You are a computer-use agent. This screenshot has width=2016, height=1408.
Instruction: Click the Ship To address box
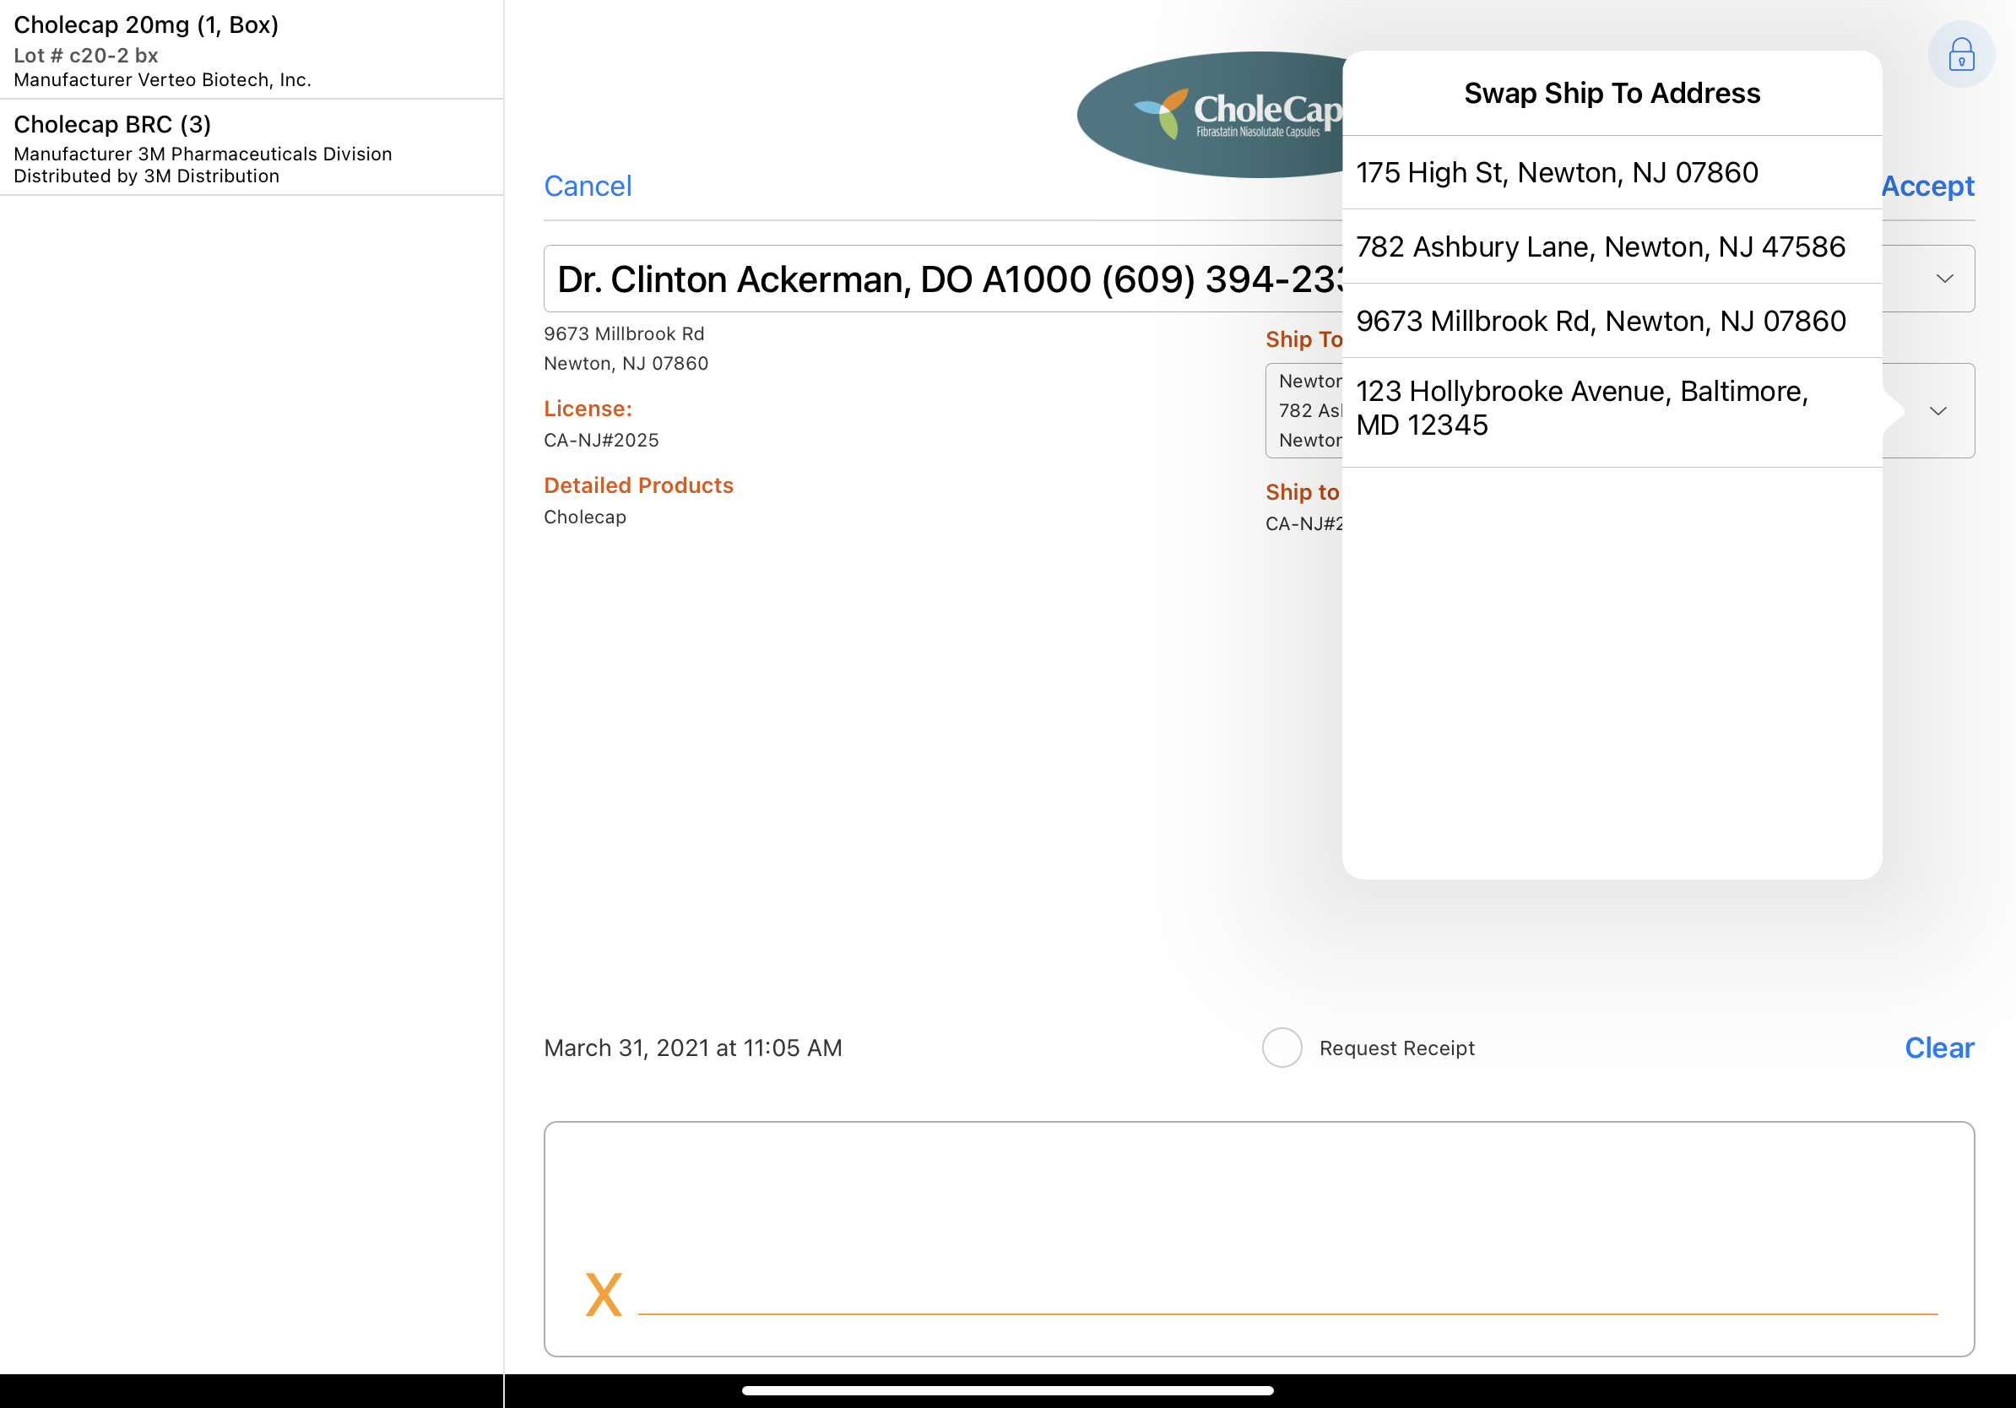(1304, 411)
